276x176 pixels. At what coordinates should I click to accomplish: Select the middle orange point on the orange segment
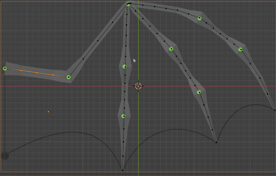coord(37,73)
